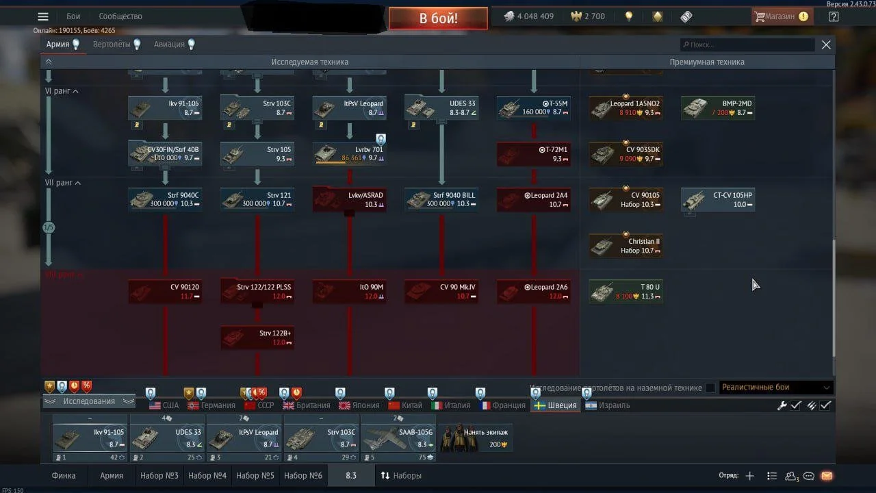The width and height of the screenshot is (876, 493).
Task: Open the battle pass ticket icon
Action: (x=686, y=16)
